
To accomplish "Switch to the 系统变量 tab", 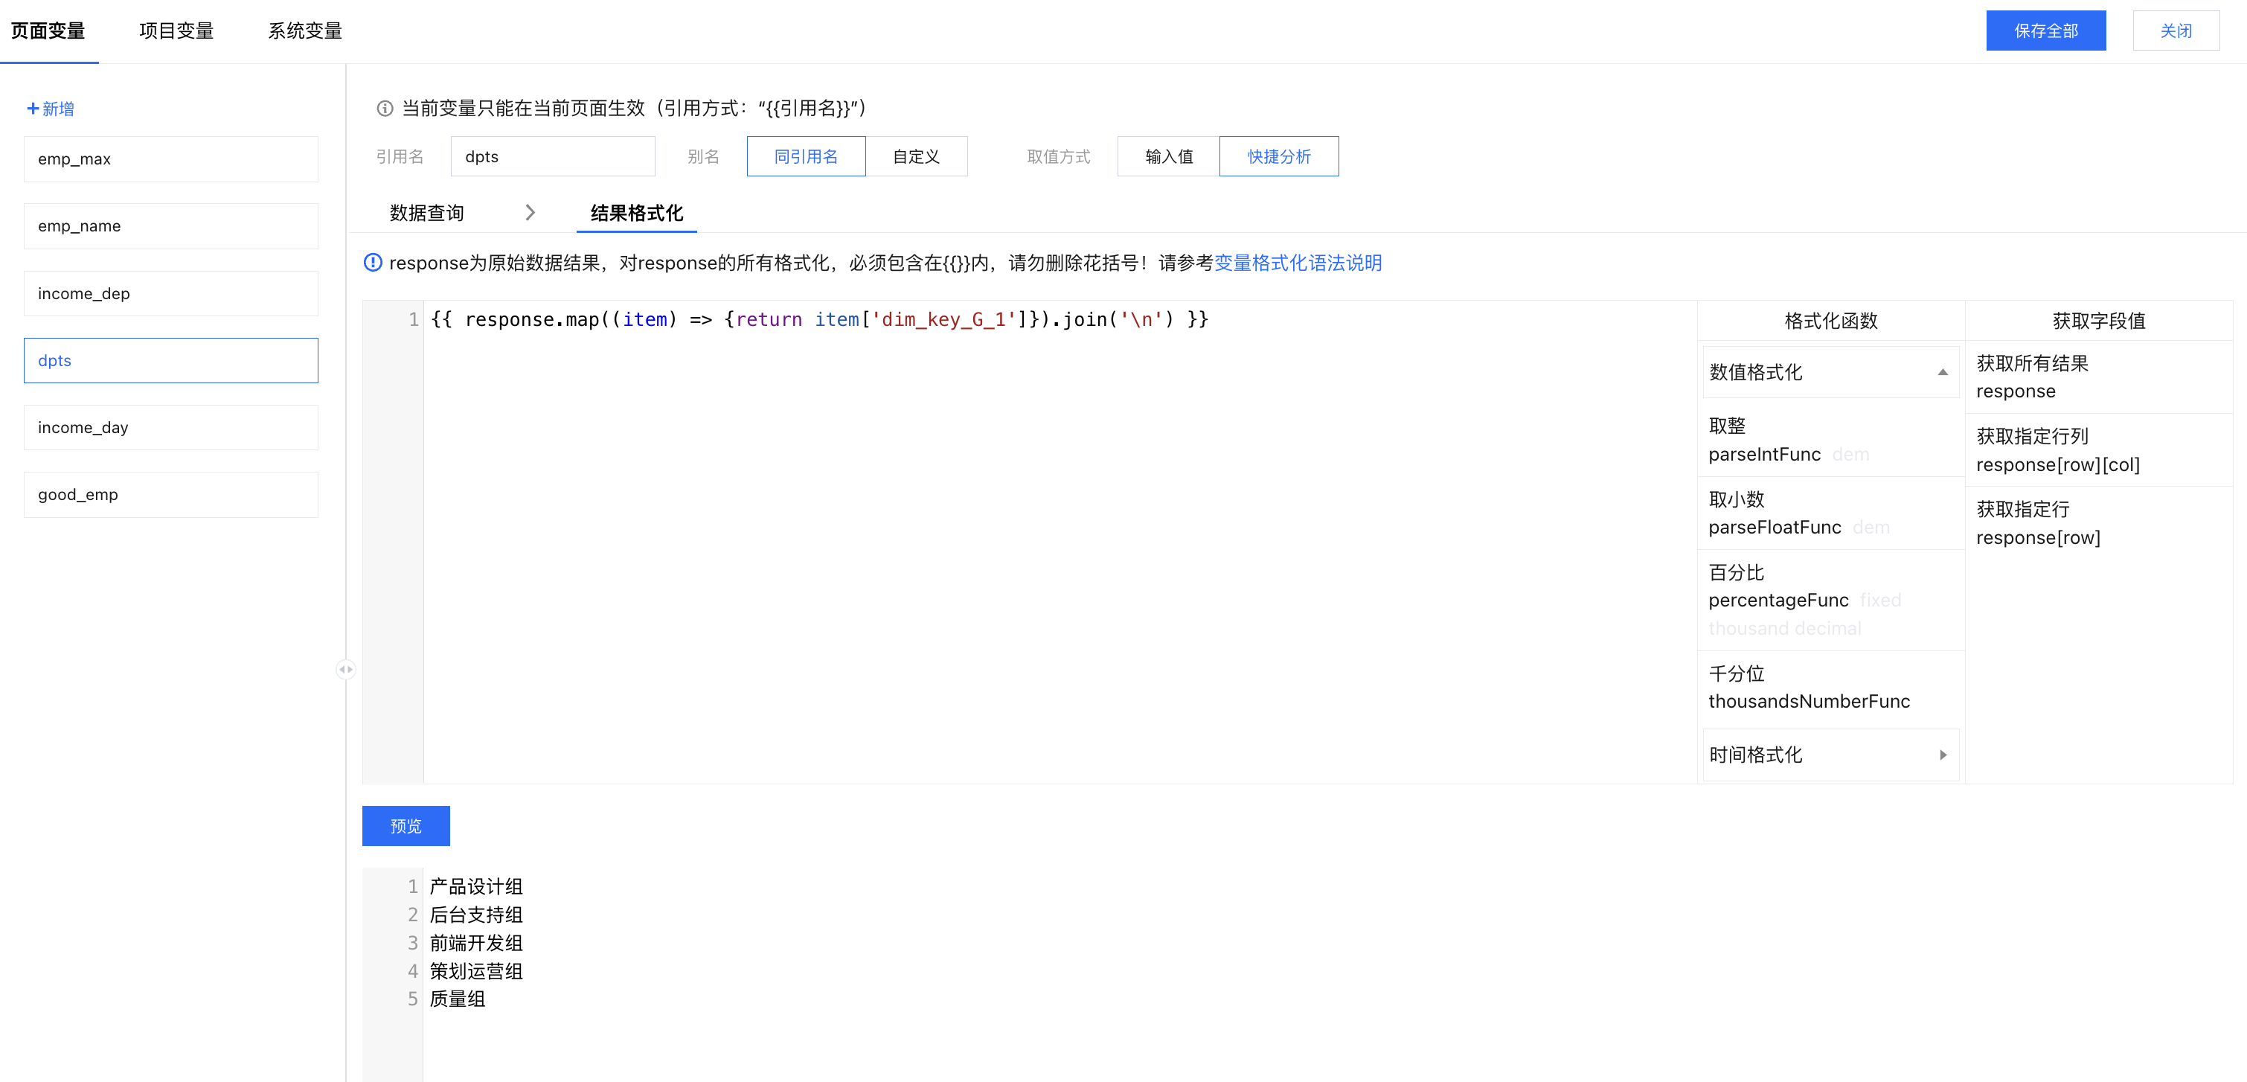I will click(304, 31).
